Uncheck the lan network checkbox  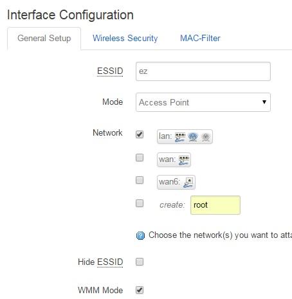[x=140, y=134]
